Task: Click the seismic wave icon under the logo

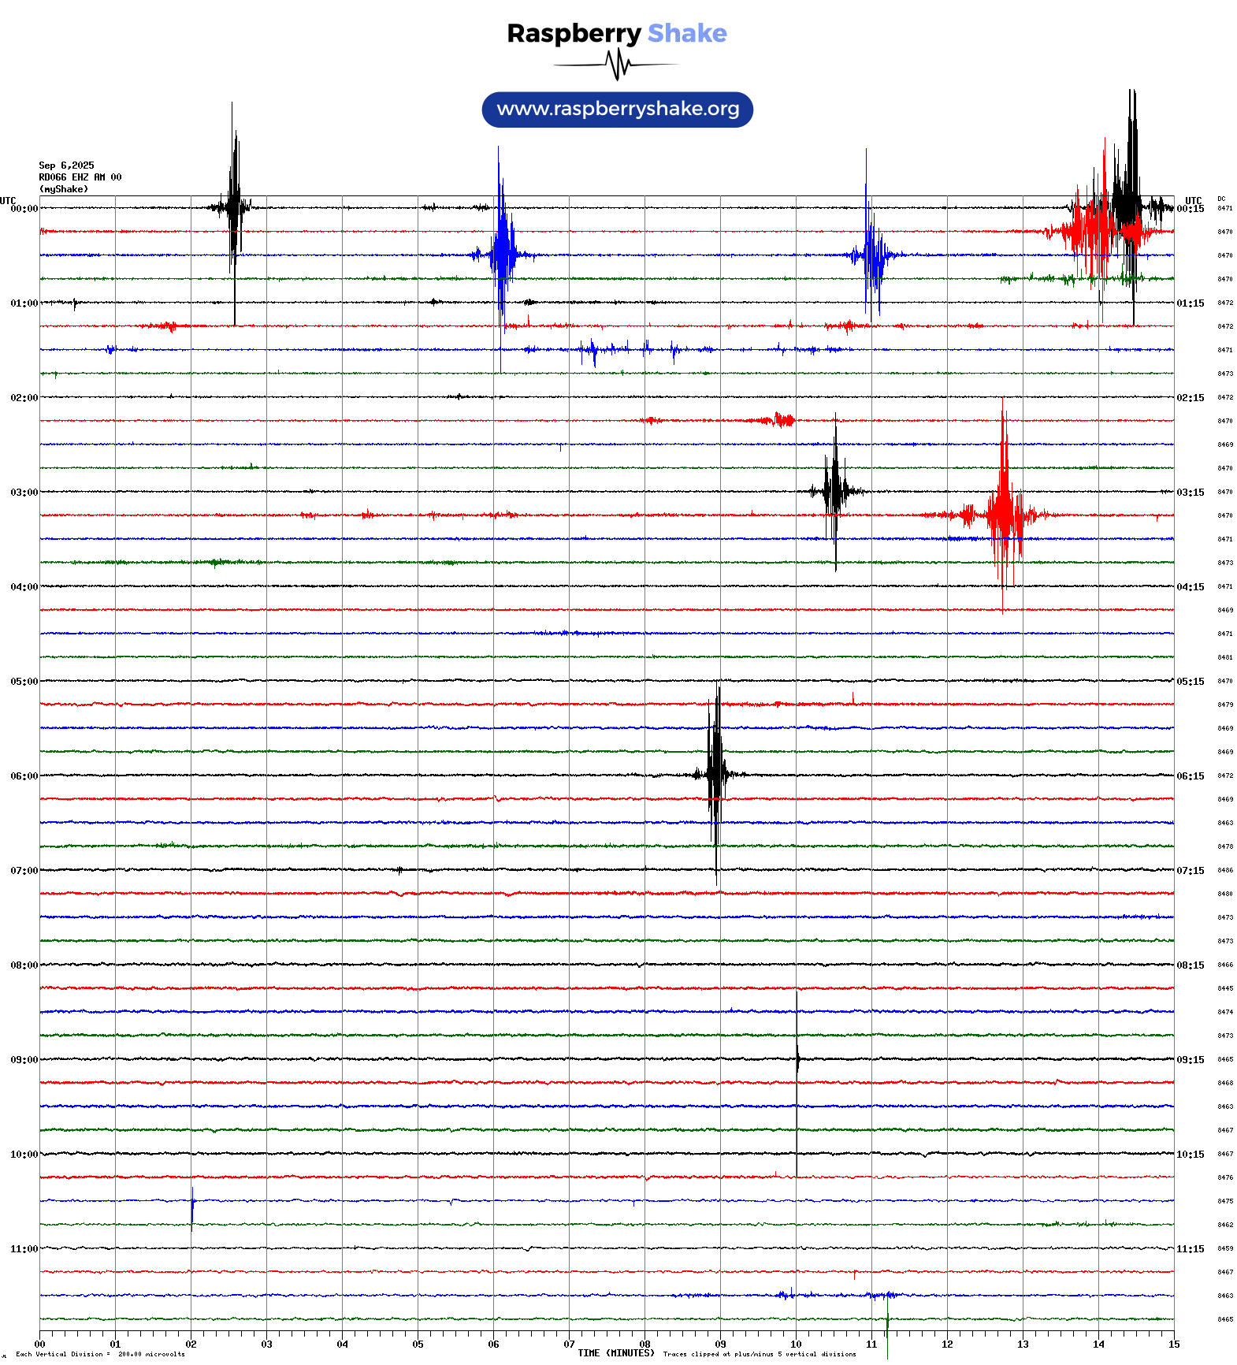Action: [x=617, y=65]
